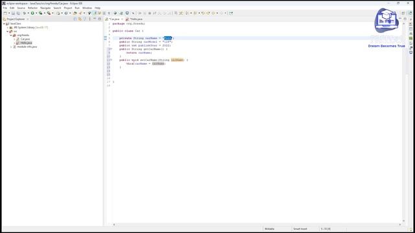Open the Window menu

[87, 8]
